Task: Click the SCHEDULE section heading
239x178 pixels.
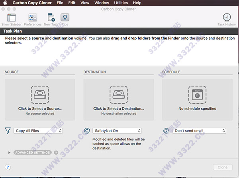Action: (x=171, y=72)
